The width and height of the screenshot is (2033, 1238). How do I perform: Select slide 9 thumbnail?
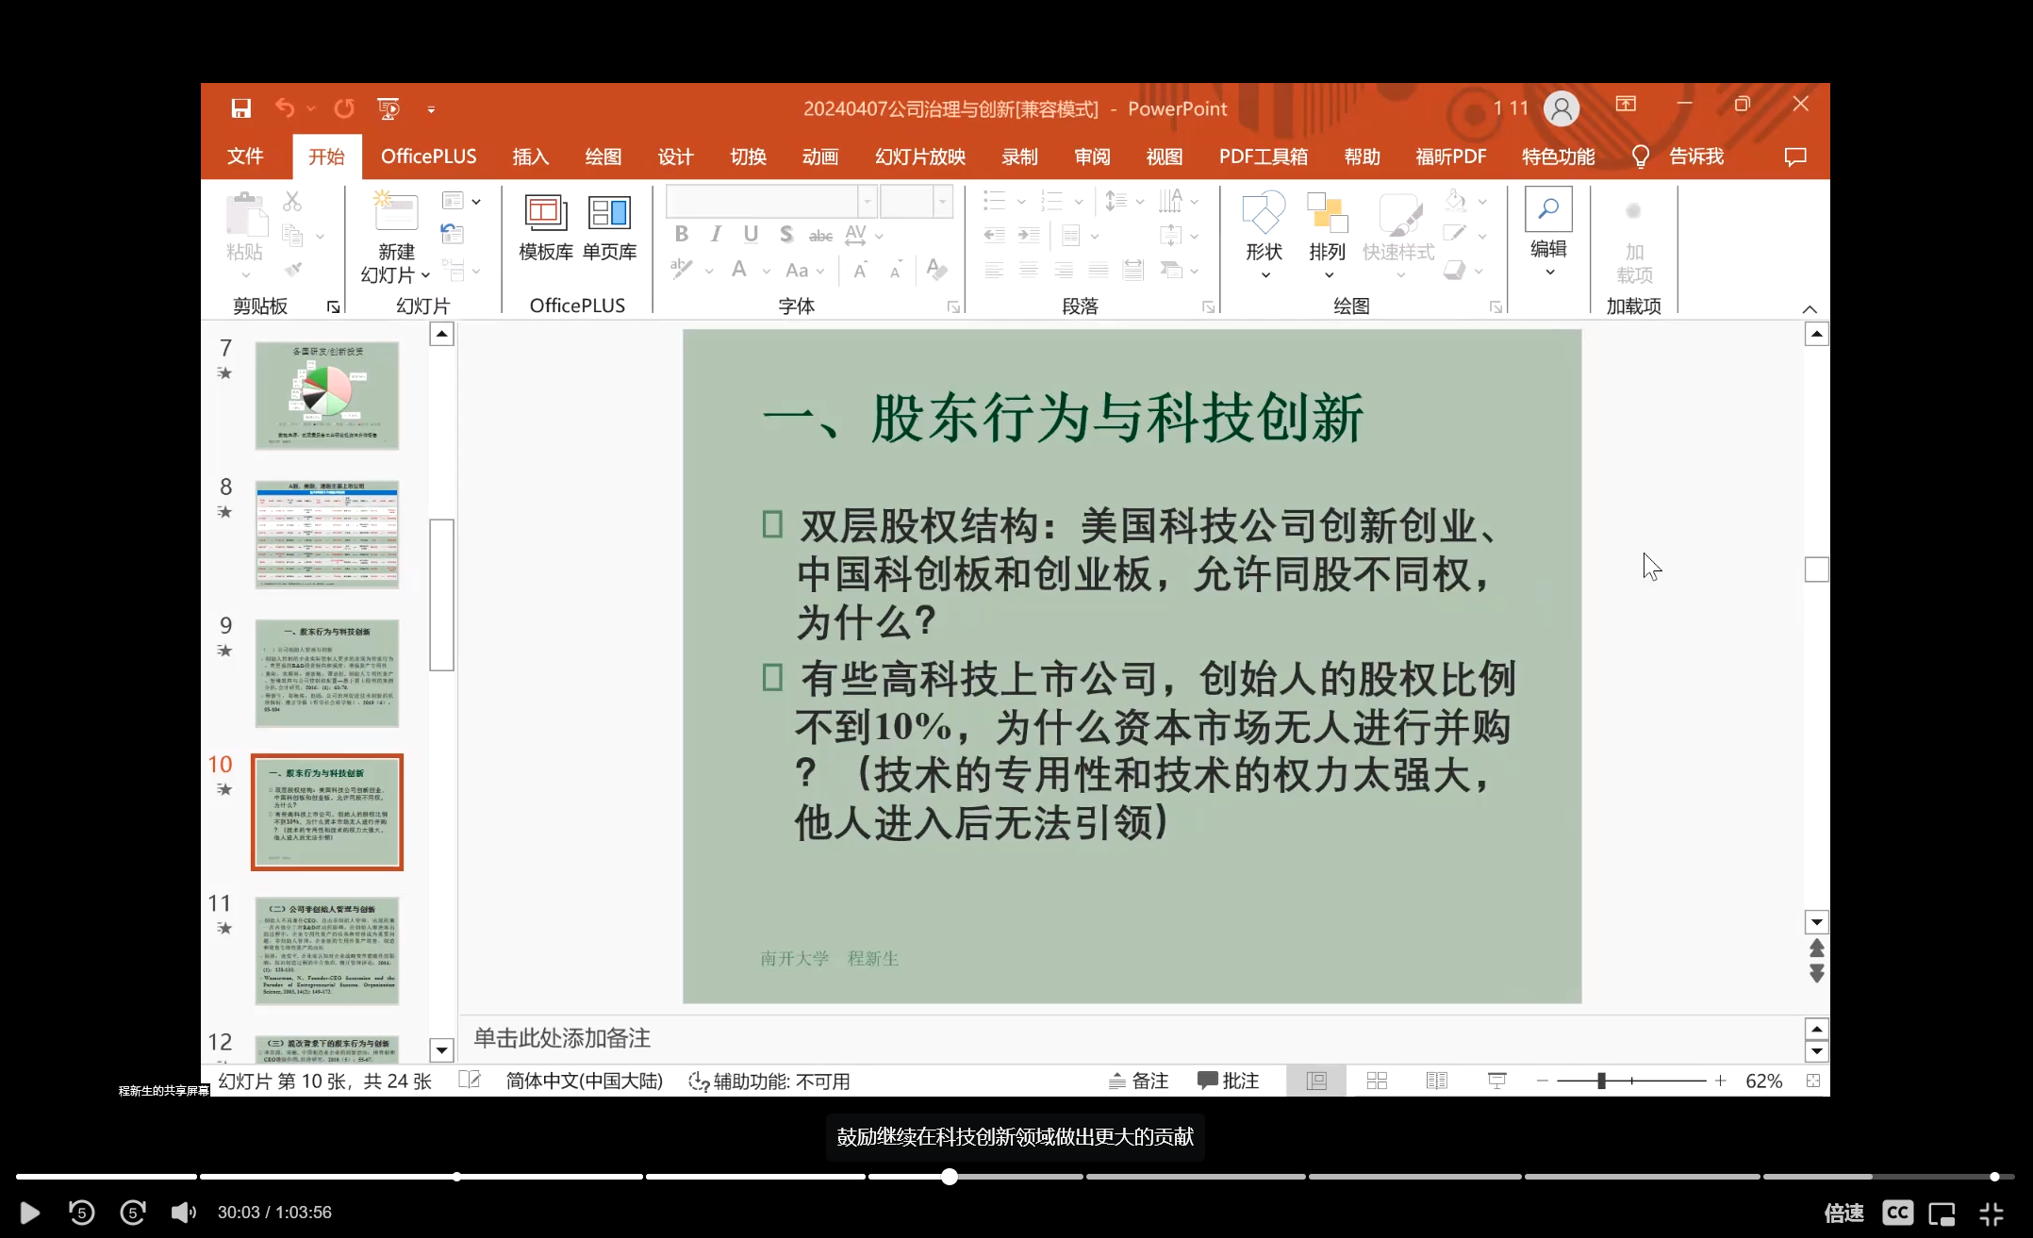tap(327, 673)
